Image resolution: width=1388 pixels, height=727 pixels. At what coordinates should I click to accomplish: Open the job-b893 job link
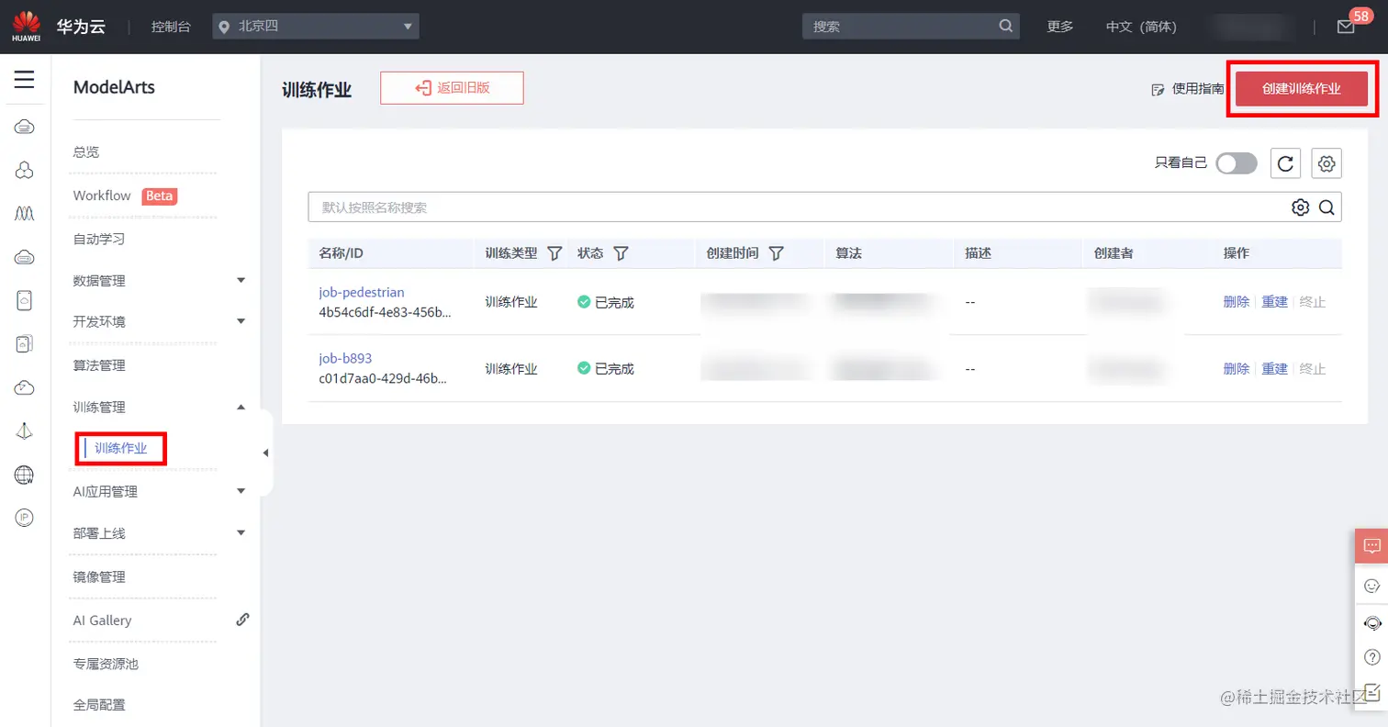click(x=345, y=358)
